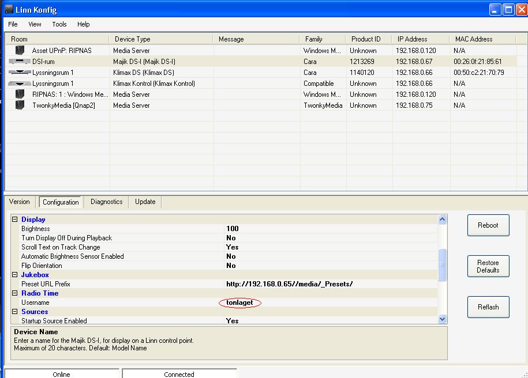Switch to the Version tab

pyautogui.click(x=20, y=202)
